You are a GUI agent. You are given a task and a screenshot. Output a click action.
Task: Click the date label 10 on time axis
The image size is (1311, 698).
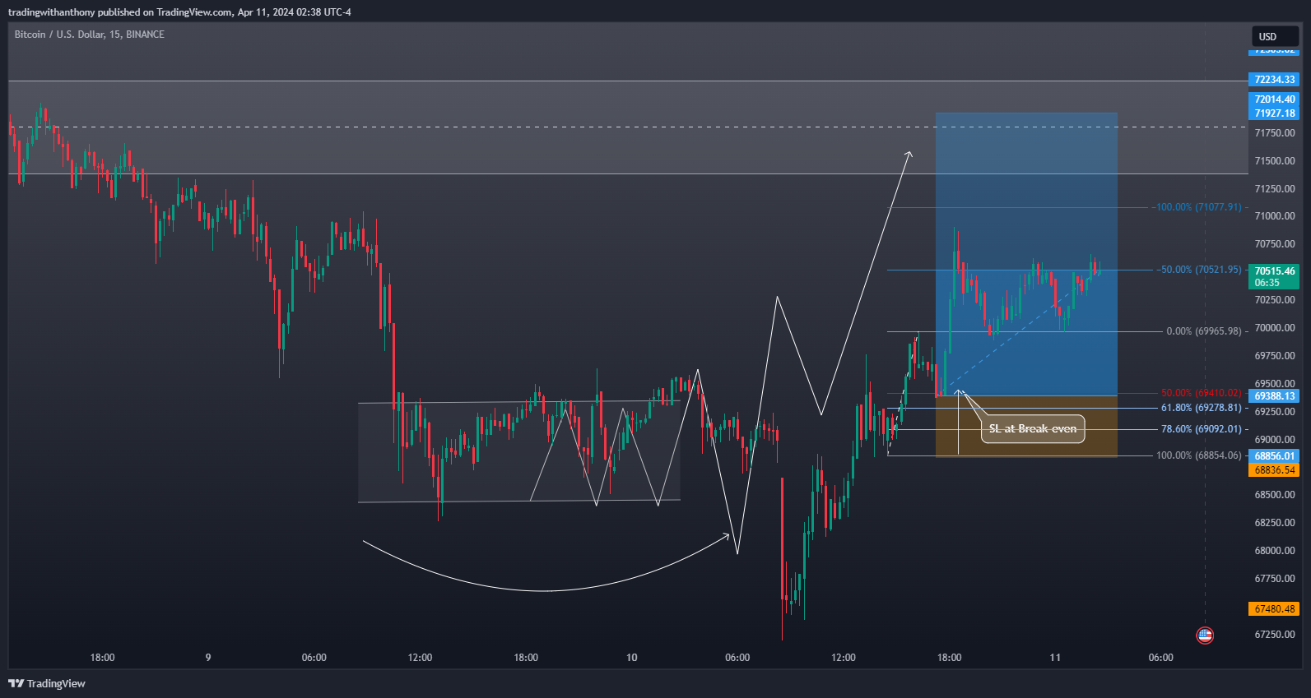pyautogui.click(x=631, y=658)
